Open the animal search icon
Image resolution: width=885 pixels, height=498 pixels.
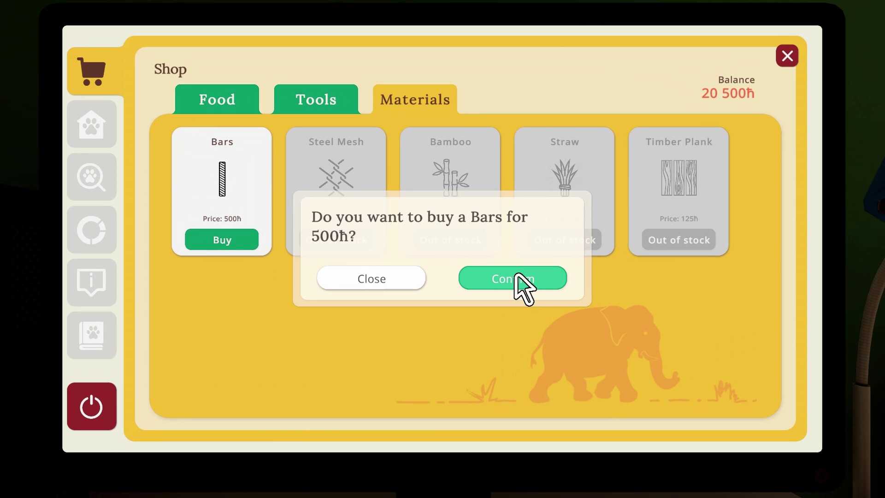click(91, 177)
